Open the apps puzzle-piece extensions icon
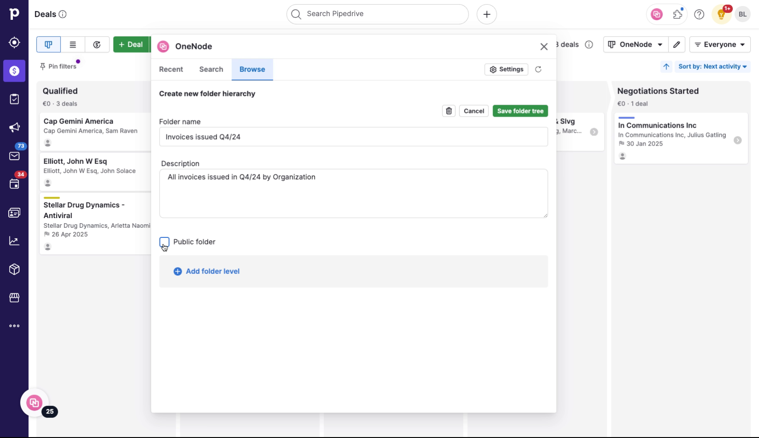Screen dimensions: 759x438 (x=677, y=14)
